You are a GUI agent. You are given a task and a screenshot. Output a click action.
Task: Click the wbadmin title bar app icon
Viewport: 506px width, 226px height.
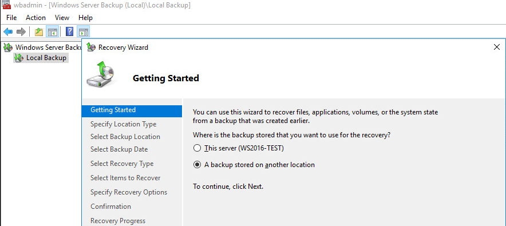click(x=6, y=5)
